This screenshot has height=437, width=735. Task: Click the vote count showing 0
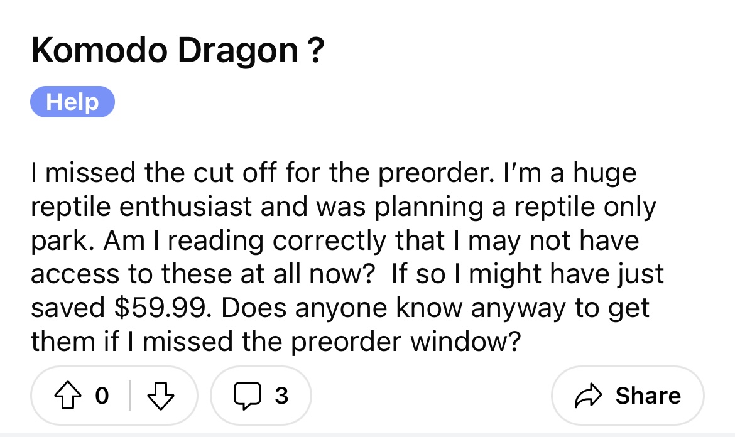[x=102, y=396]
